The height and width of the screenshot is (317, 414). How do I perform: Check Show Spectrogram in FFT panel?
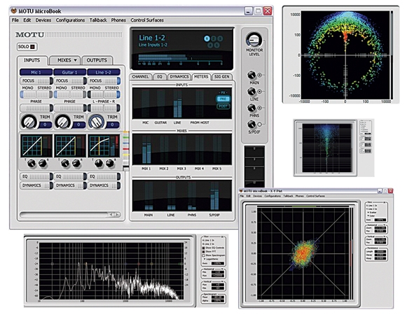pos(204,255)
